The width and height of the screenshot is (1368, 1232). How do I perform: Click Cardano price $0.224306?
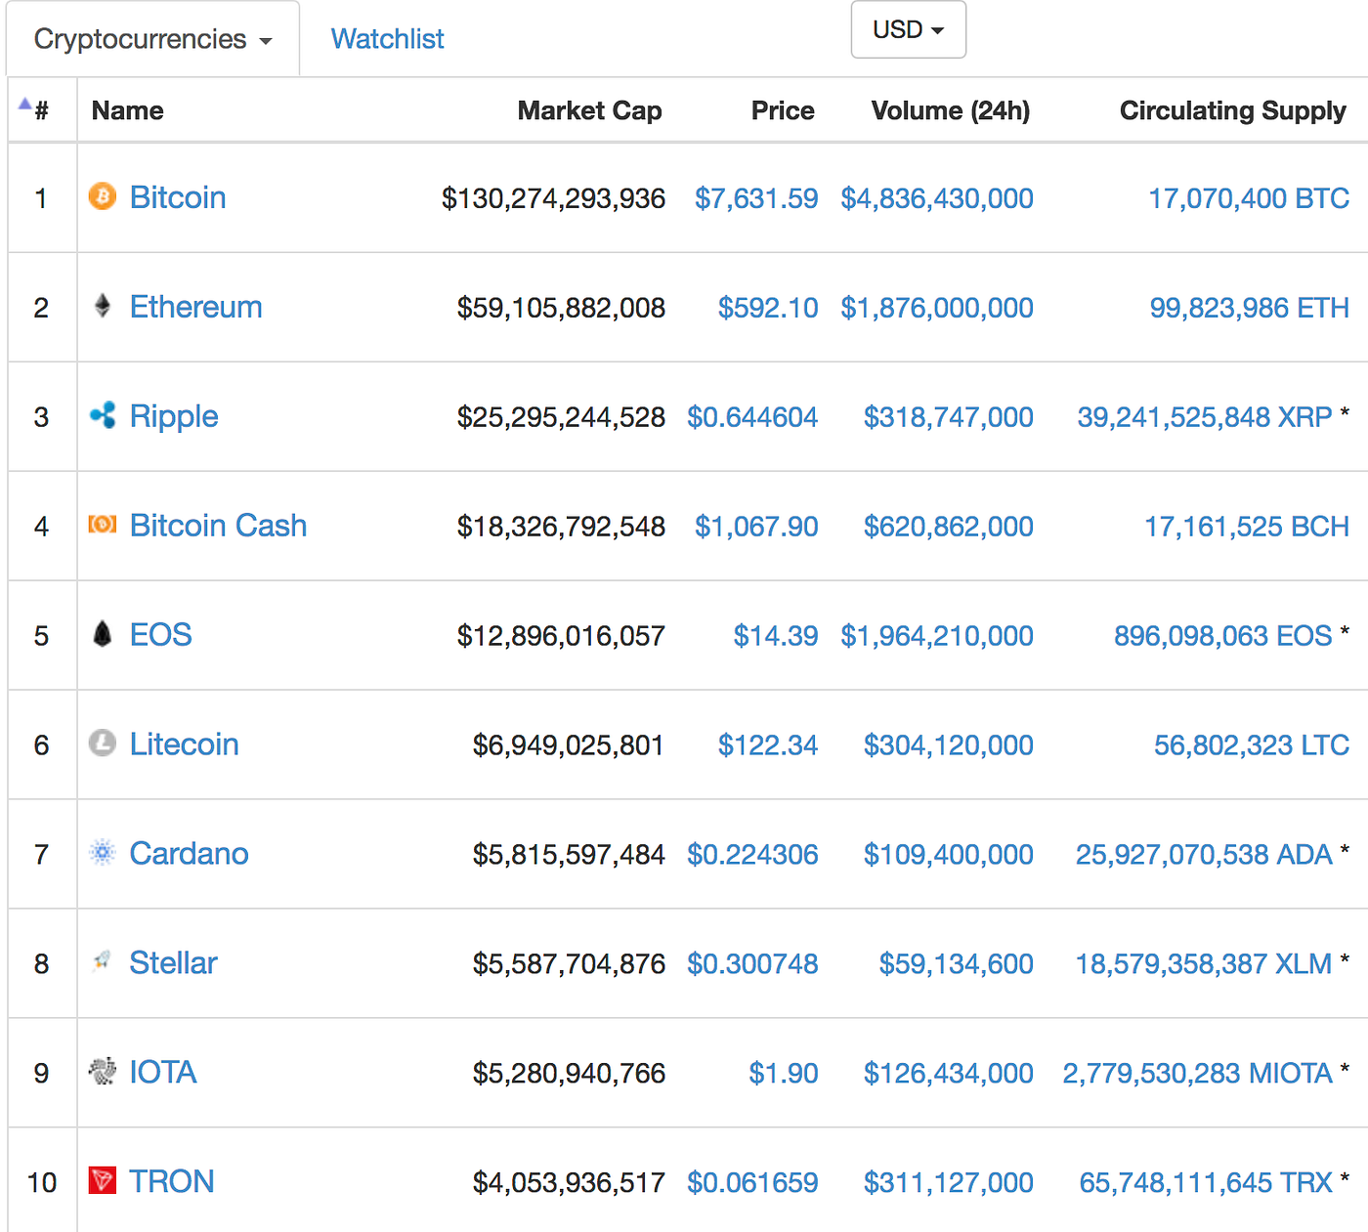coord(752,855)
